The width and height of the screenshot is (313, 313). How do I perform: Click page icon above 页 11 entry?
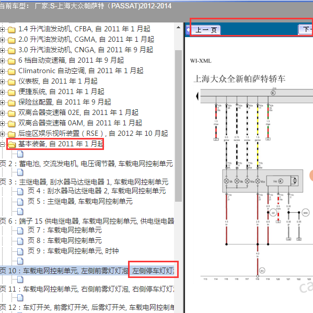[x=20, y=279]
